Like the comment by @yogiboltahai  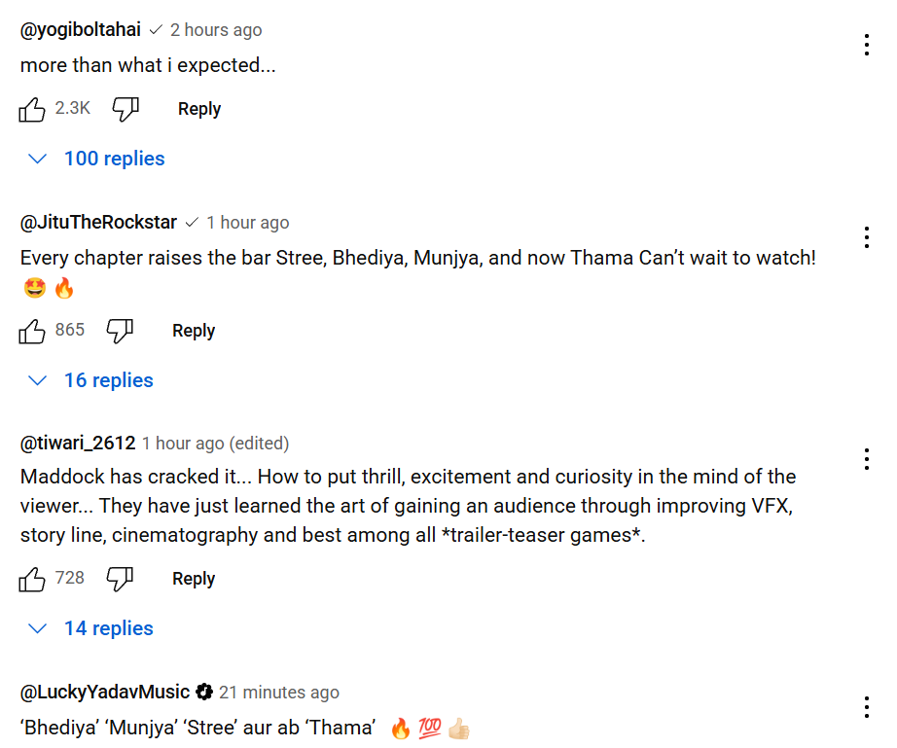(32, 109)
